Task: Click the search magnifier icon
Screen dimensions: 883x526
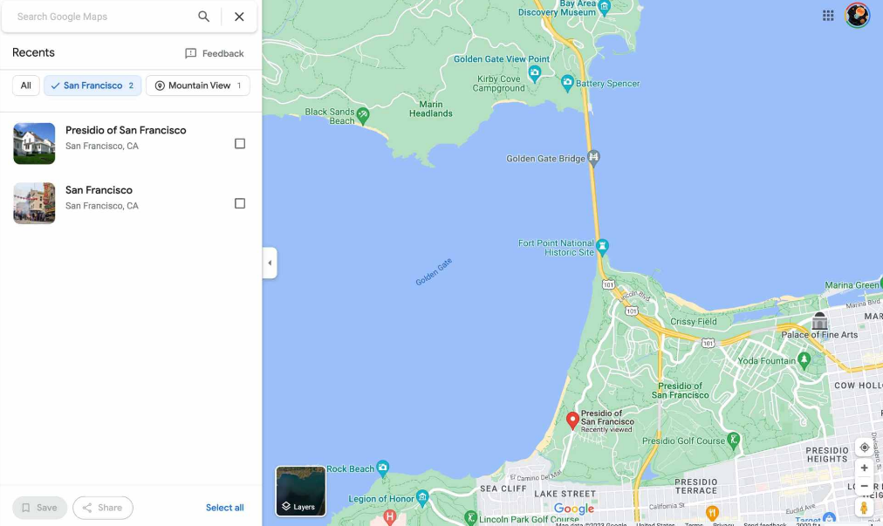Action: [204, 17]
